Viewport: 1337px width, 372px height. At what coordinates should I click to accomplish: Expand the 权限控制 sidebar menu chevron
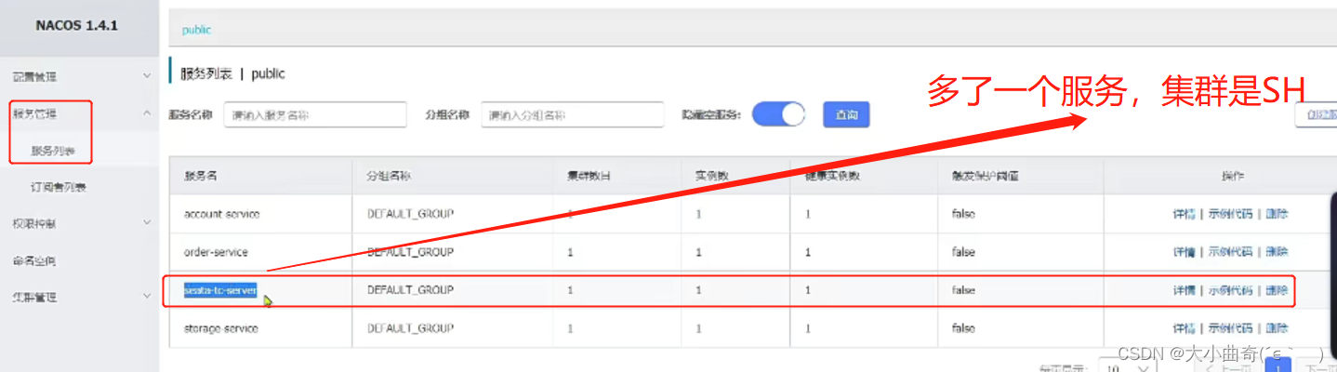(x=147, y=223)
